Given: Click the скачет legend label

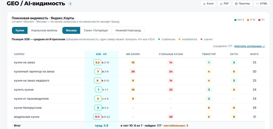Looking at the screenshot, I should click(x=208, y=39).
